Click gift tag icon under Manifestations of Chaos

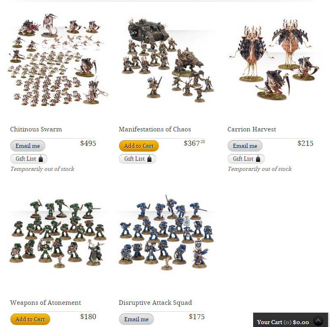(x=149, y=159)
